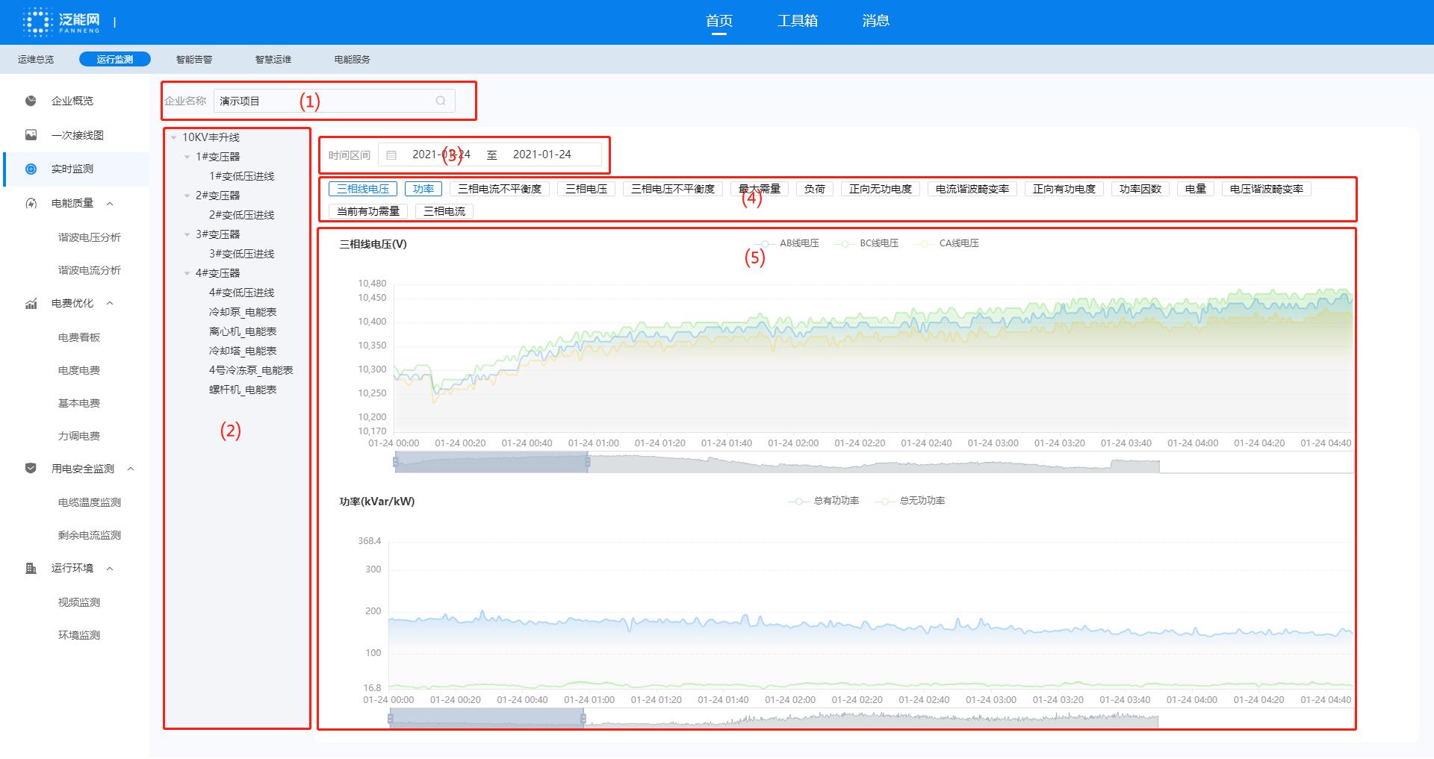Toggle the 总有功功率 legend entry

tap(824, 501)
